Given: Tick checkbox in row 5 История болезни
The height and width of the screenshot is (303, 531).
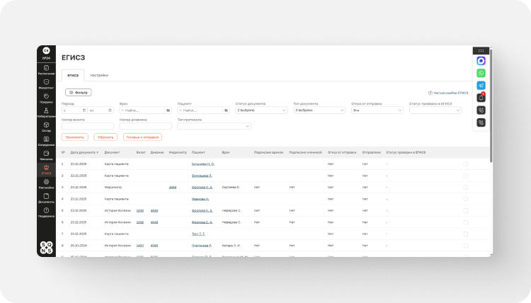Looking at the screenshot, I should coord(465,210).
